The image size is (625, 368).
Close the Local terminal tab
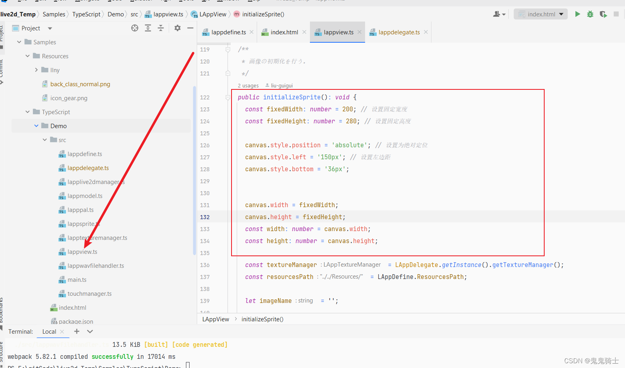pyautogui.click(x=62, y=332)
